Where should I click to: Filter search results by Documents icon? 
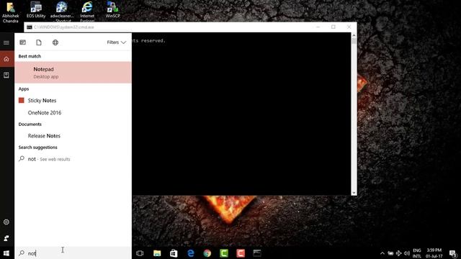click(x=39, y=42)
